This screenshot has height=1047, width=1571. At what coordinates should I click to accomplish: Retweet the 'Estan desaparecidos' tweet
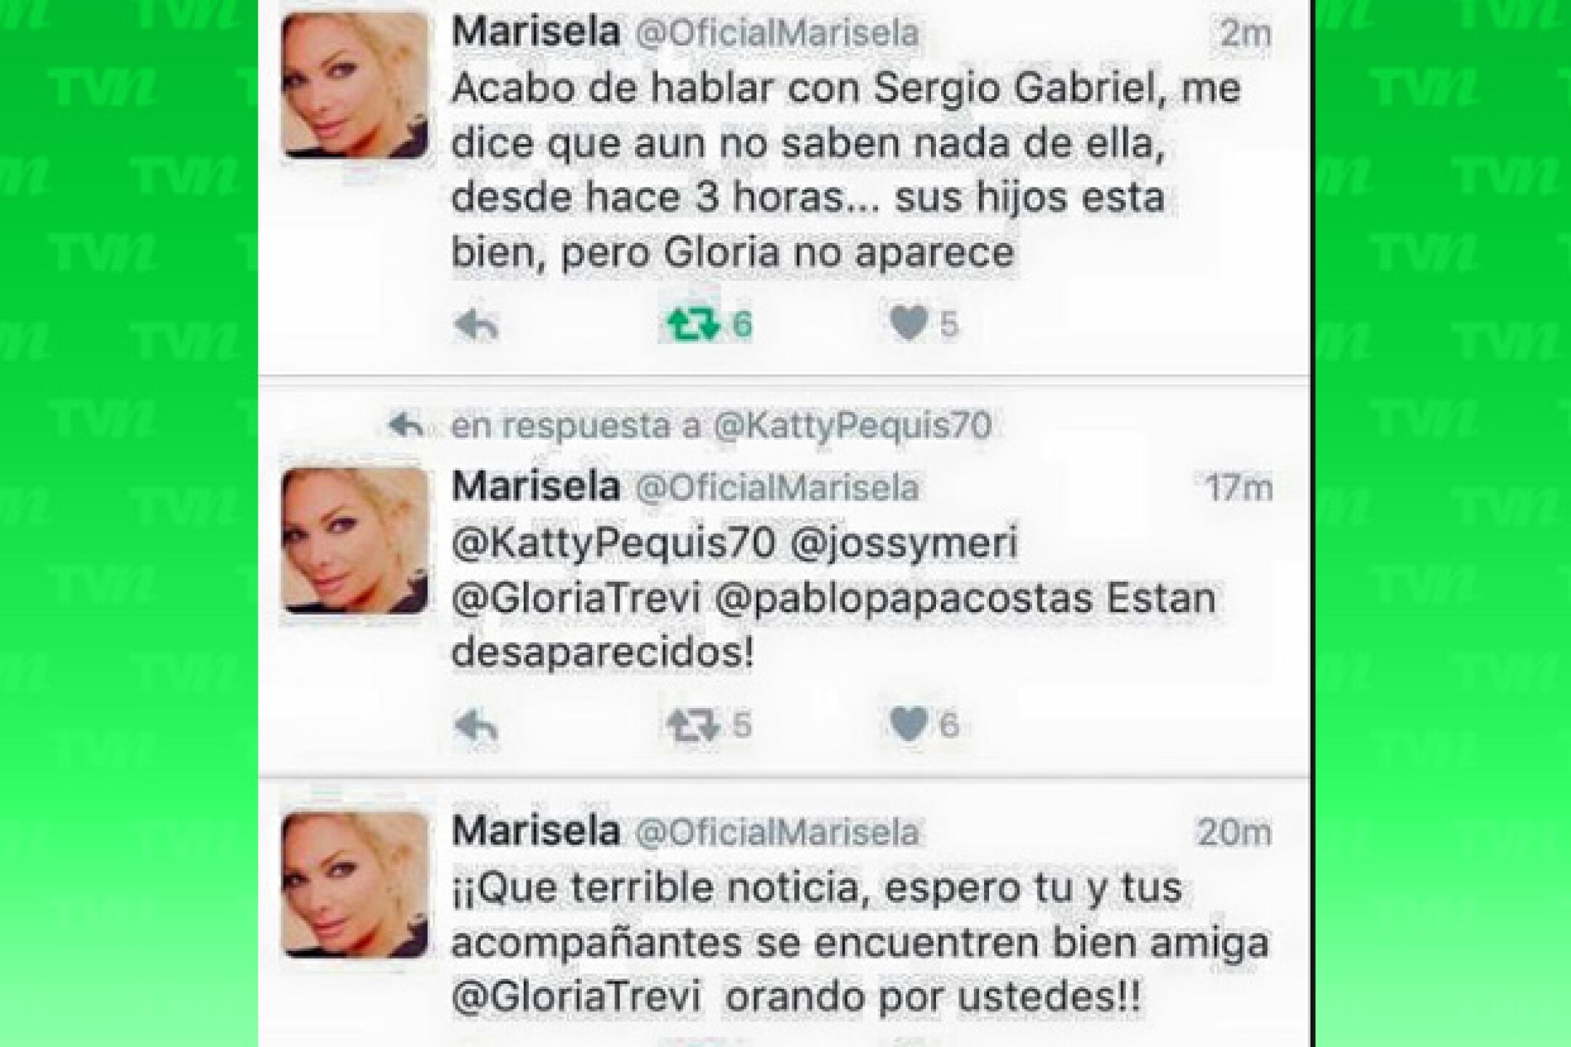693,726
